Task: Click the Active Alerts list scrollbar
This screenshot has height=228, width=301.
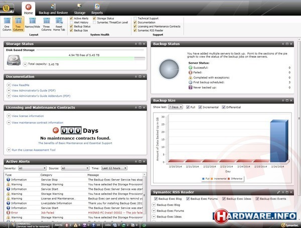Action: (x=144, y=196)
